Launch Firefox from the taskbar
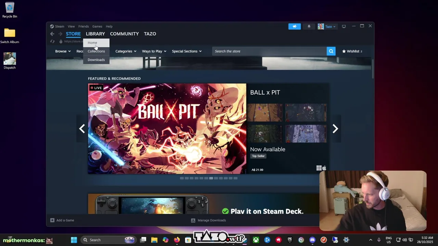438x246 pixels. [x=177, y=240]
